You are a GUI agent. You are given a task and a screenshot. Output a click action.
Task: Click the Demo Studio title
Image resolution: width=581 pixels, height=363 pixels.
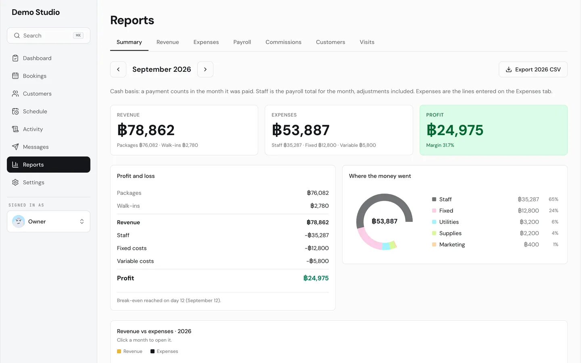point(36,12)
